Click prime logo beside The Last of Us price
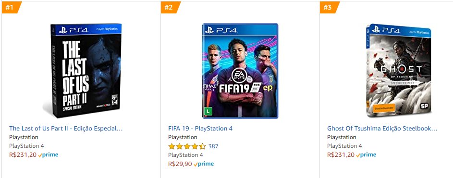 [x=48, y=155]
